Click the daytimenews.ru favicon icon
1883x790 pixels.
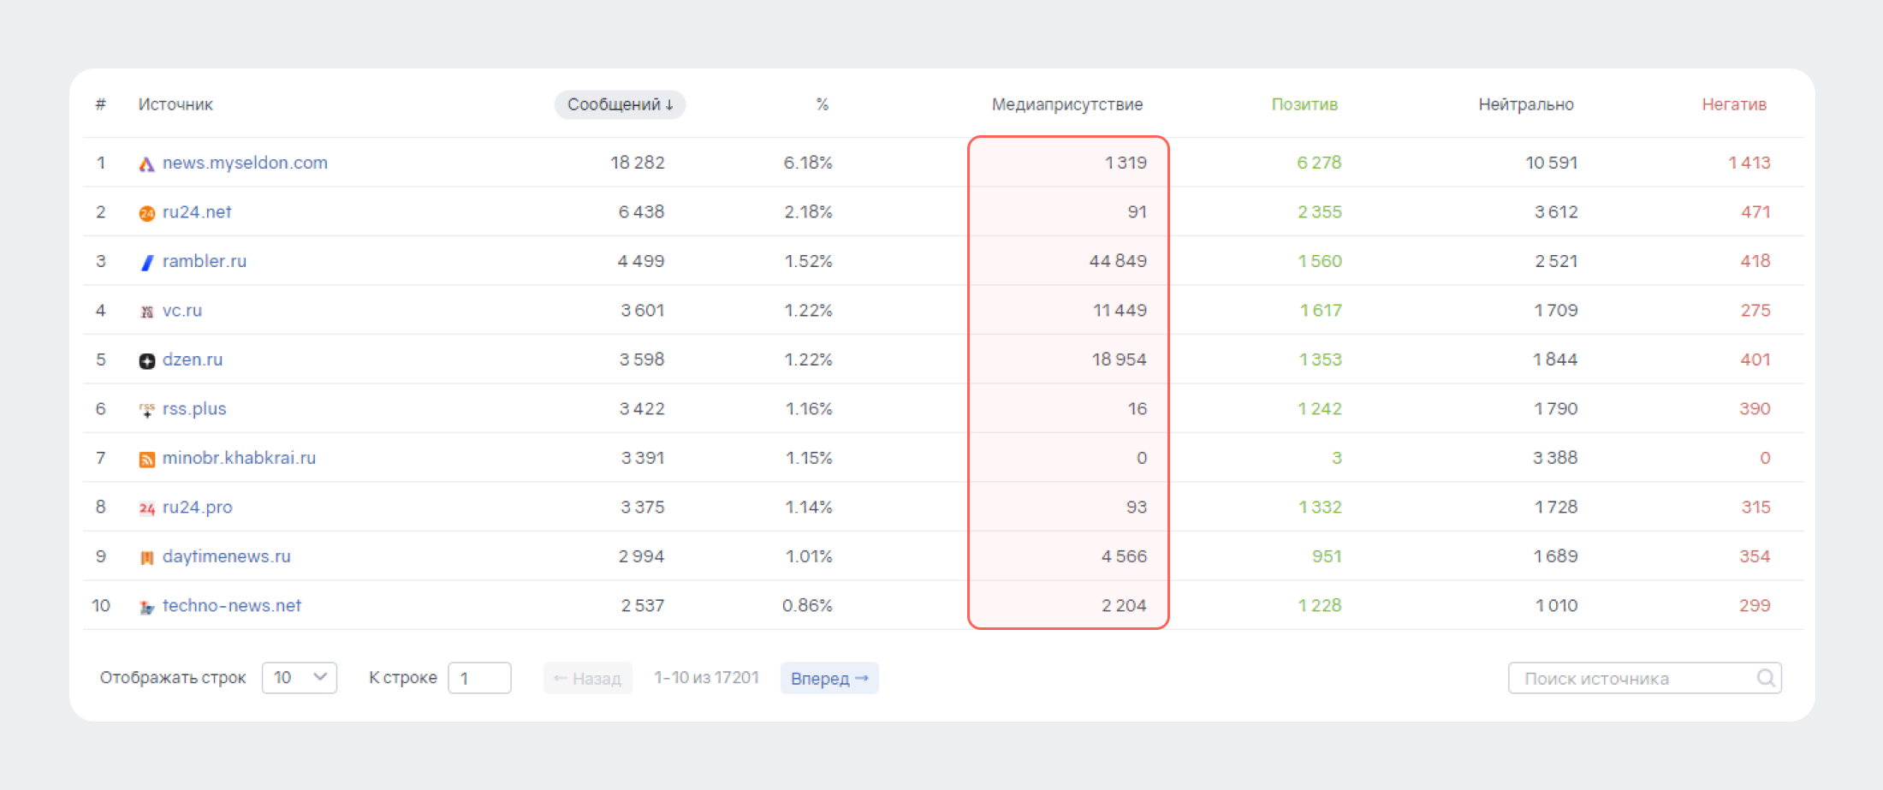click(147, 558)
